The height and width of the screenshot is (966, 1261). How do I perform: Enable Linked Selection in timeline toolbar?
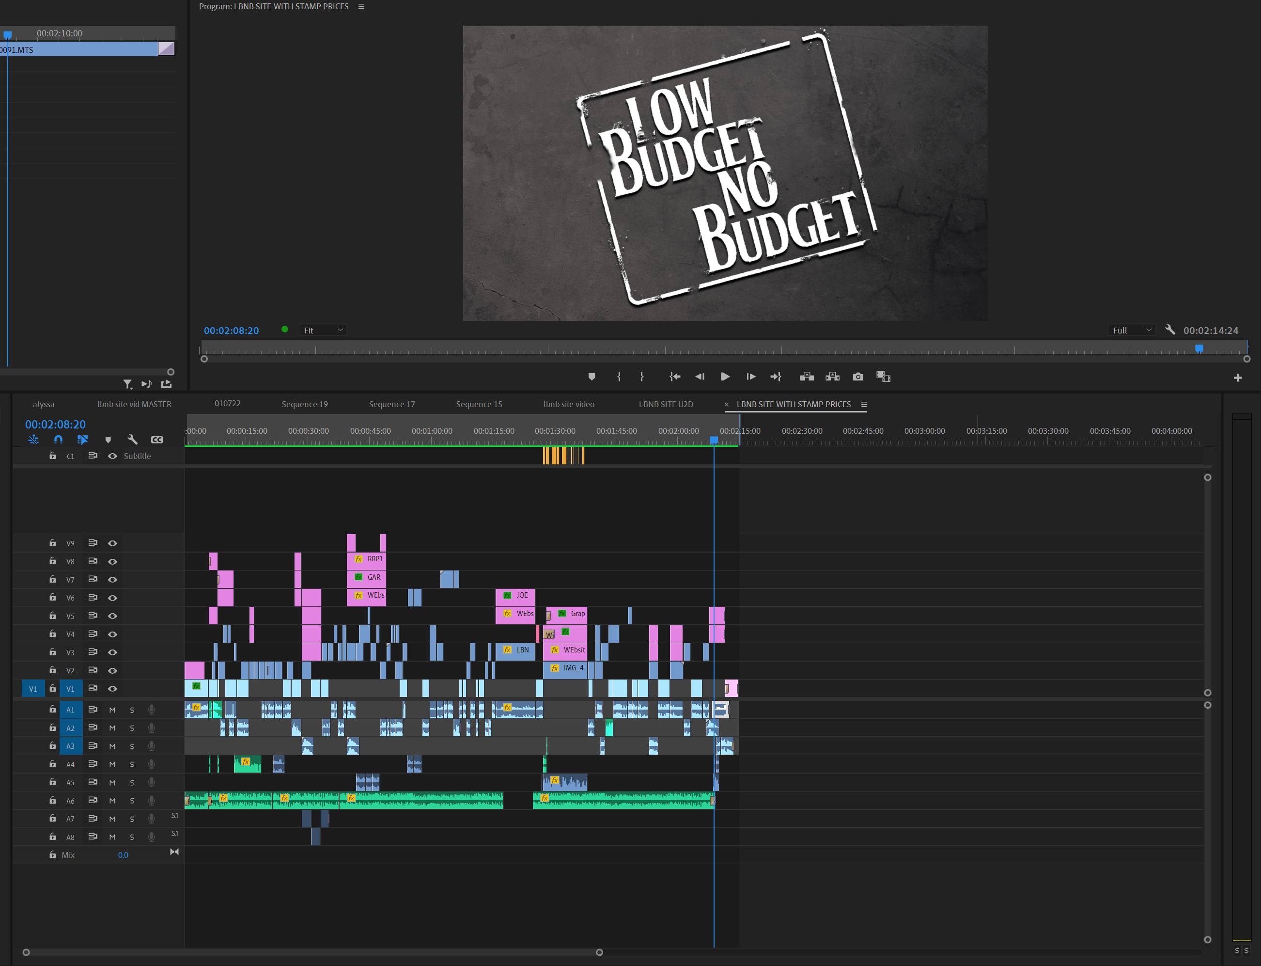click(x=83, y=439)
